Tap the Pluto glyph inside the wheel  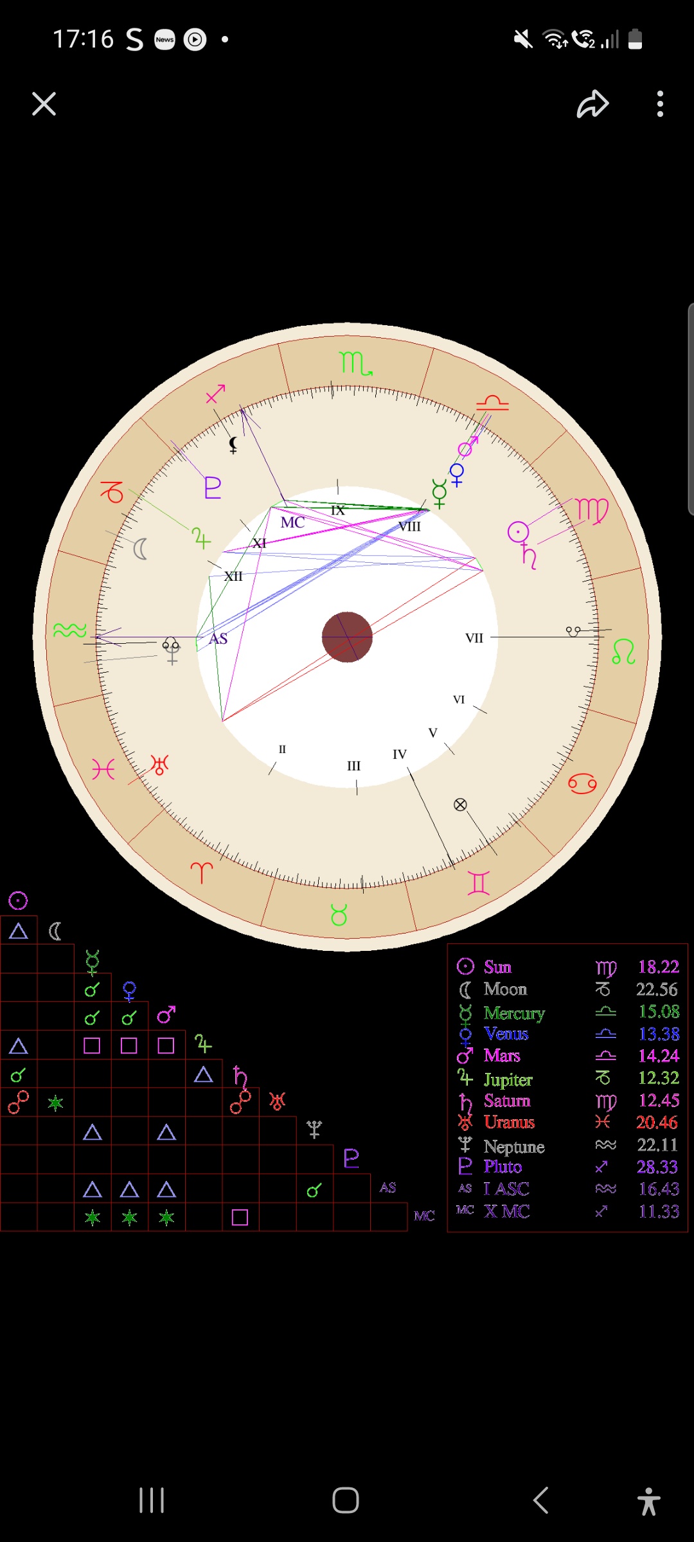coord(213,488)
